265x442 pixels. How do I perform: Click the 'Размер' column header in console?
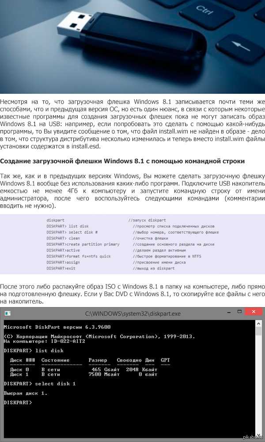pyautogui.click(x=98, y=360)
